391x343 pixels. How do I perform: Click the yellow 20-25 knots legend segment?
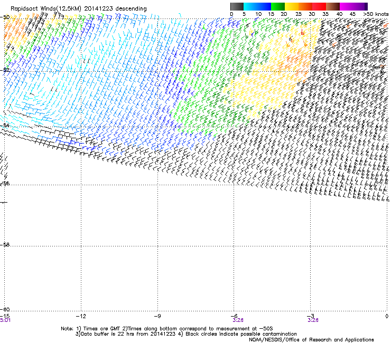(x=292, y=6)
